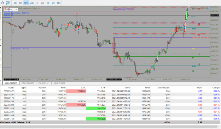The width and height of the screenshot is (221, 129).
Task: Sort history by Type column
Action: 23,87
